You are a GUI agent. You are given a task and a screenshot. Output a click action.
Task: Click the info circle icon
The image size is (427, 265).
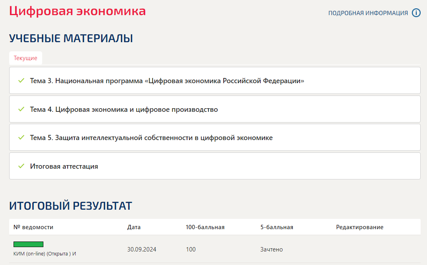point(416,13)
